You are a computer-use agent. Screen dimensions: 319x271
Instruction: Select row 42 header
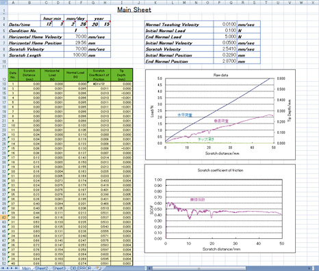(4, 217)
